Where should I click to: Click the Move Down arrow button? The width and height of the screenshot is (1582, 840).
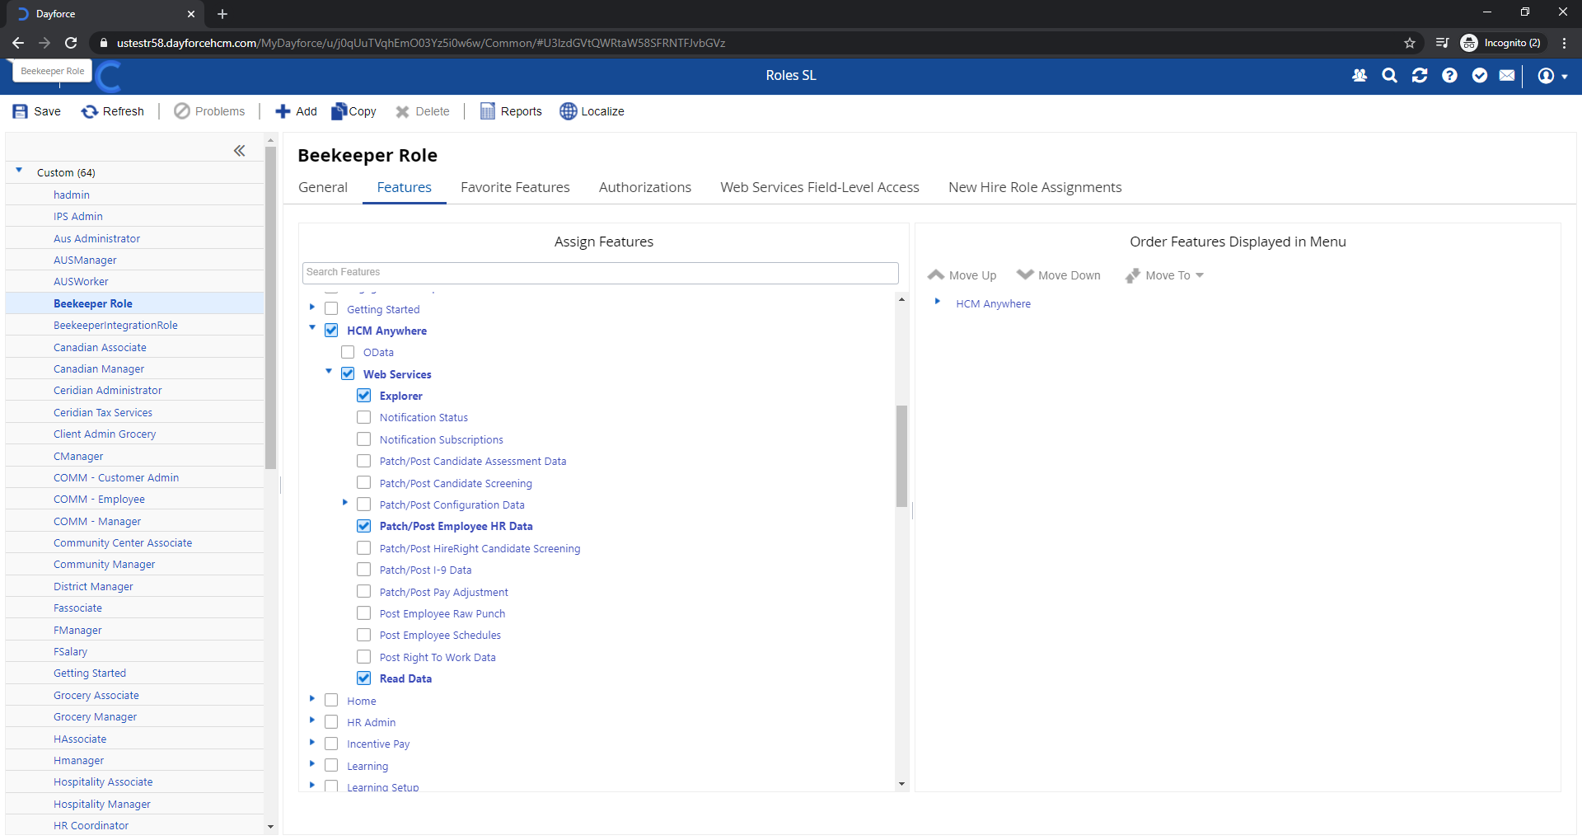[x=1059, y=275]
